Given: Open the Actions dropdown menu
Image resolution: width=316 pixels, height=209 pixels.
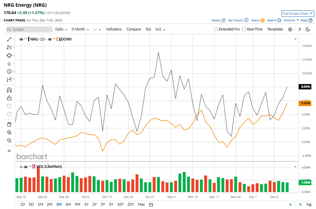Looking at the screenshot, I should point(291,20).
